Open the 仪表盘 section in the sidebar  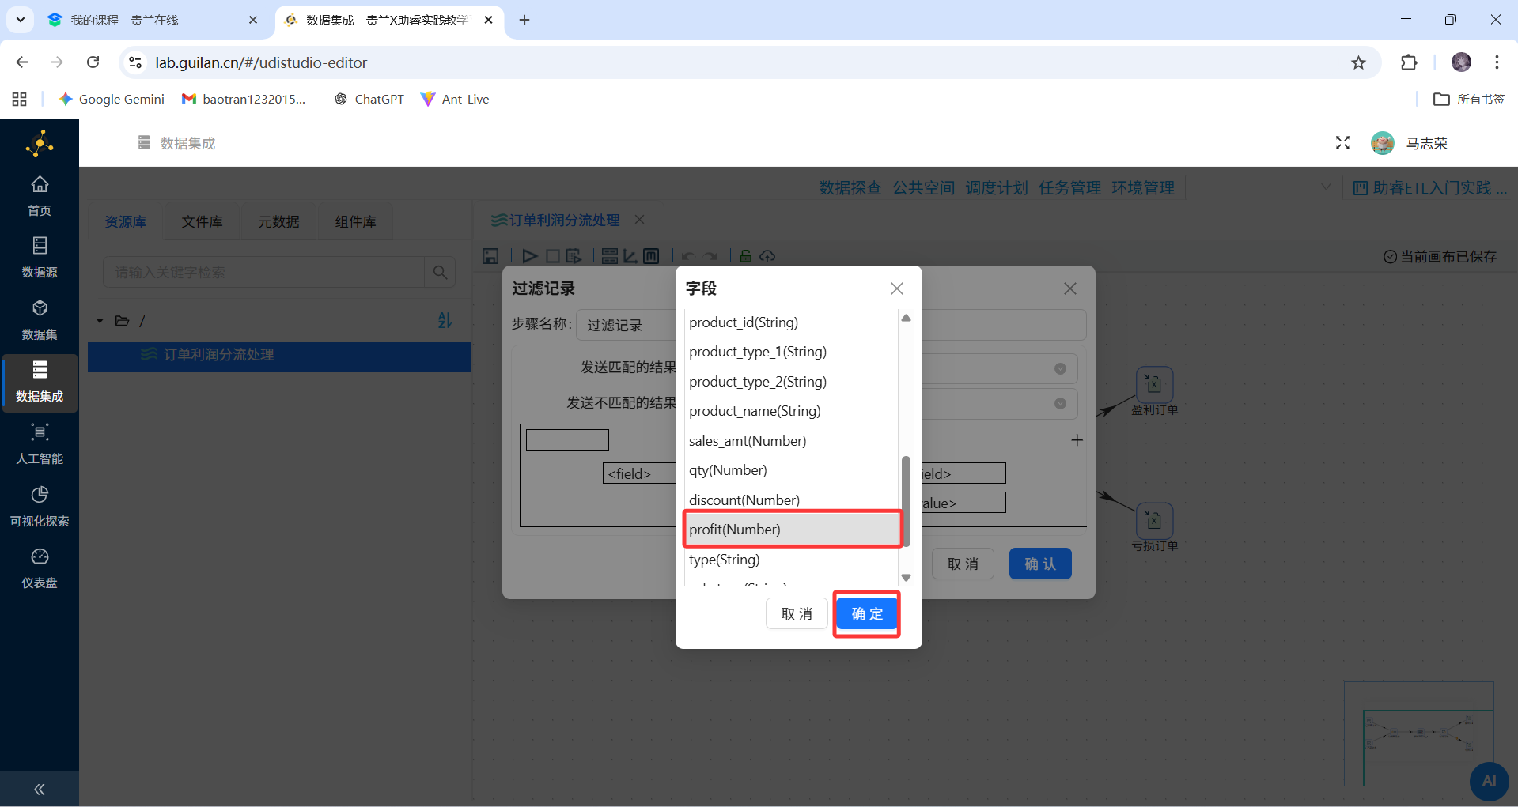pyautogui.click(x=40, y=568)
